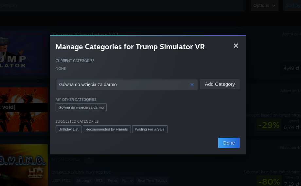
Task: Click the Retro user tag
Action: coord(113,180)
